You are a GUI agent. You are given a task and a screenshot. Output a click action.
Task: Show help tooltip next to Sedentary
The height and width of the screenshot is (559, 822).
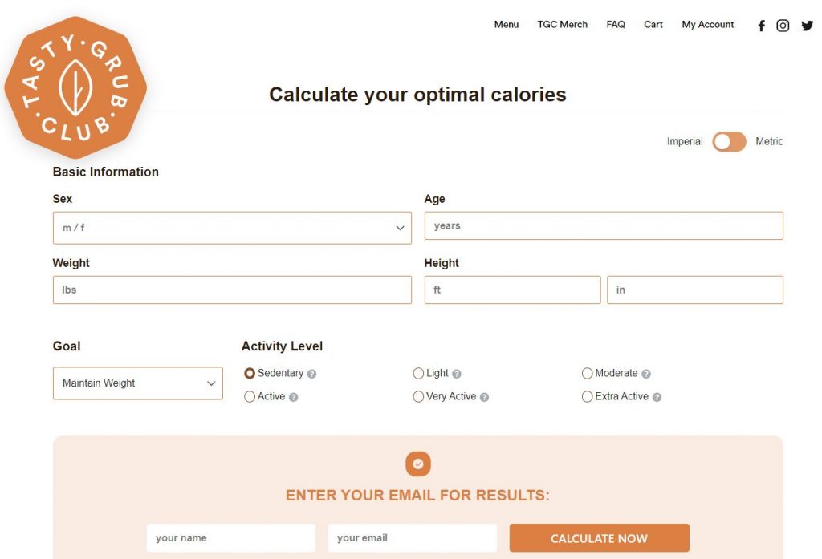click(312, 374)
